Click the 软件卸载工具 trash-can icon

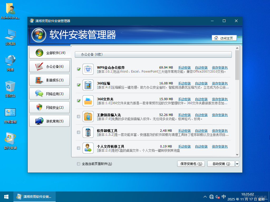click(88, 132)
